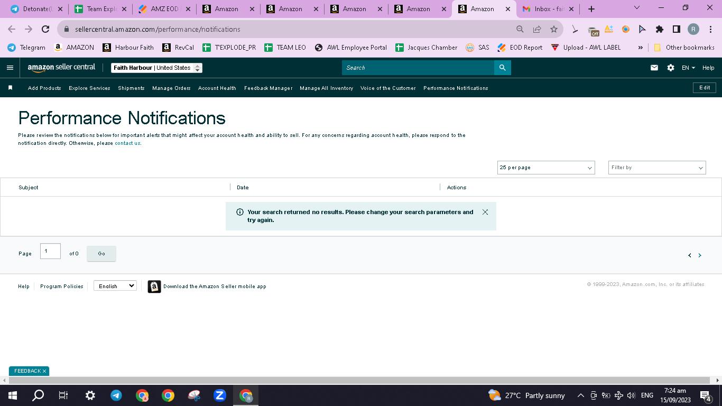Viewport: 722px width, 406px height.
Task: Open the Faith Harbour account switcher
Action: click(157, 68)
